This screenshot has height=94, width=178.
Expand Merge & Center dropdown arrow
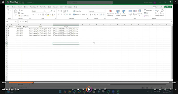[86, 15]
